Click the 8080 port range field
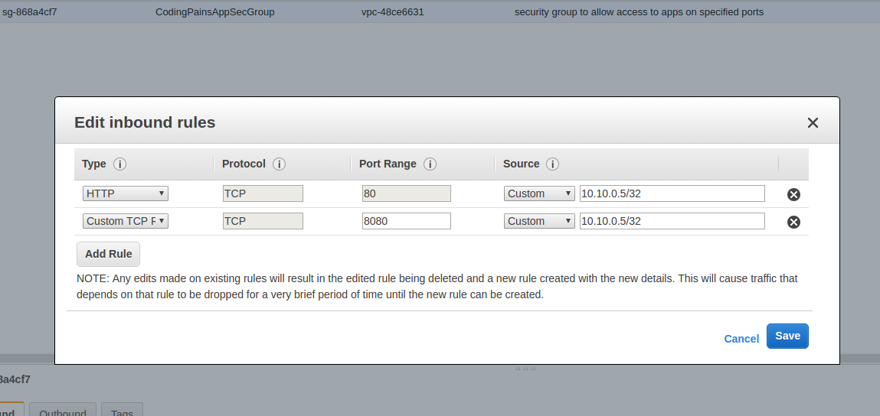 [x=407, y=221]
